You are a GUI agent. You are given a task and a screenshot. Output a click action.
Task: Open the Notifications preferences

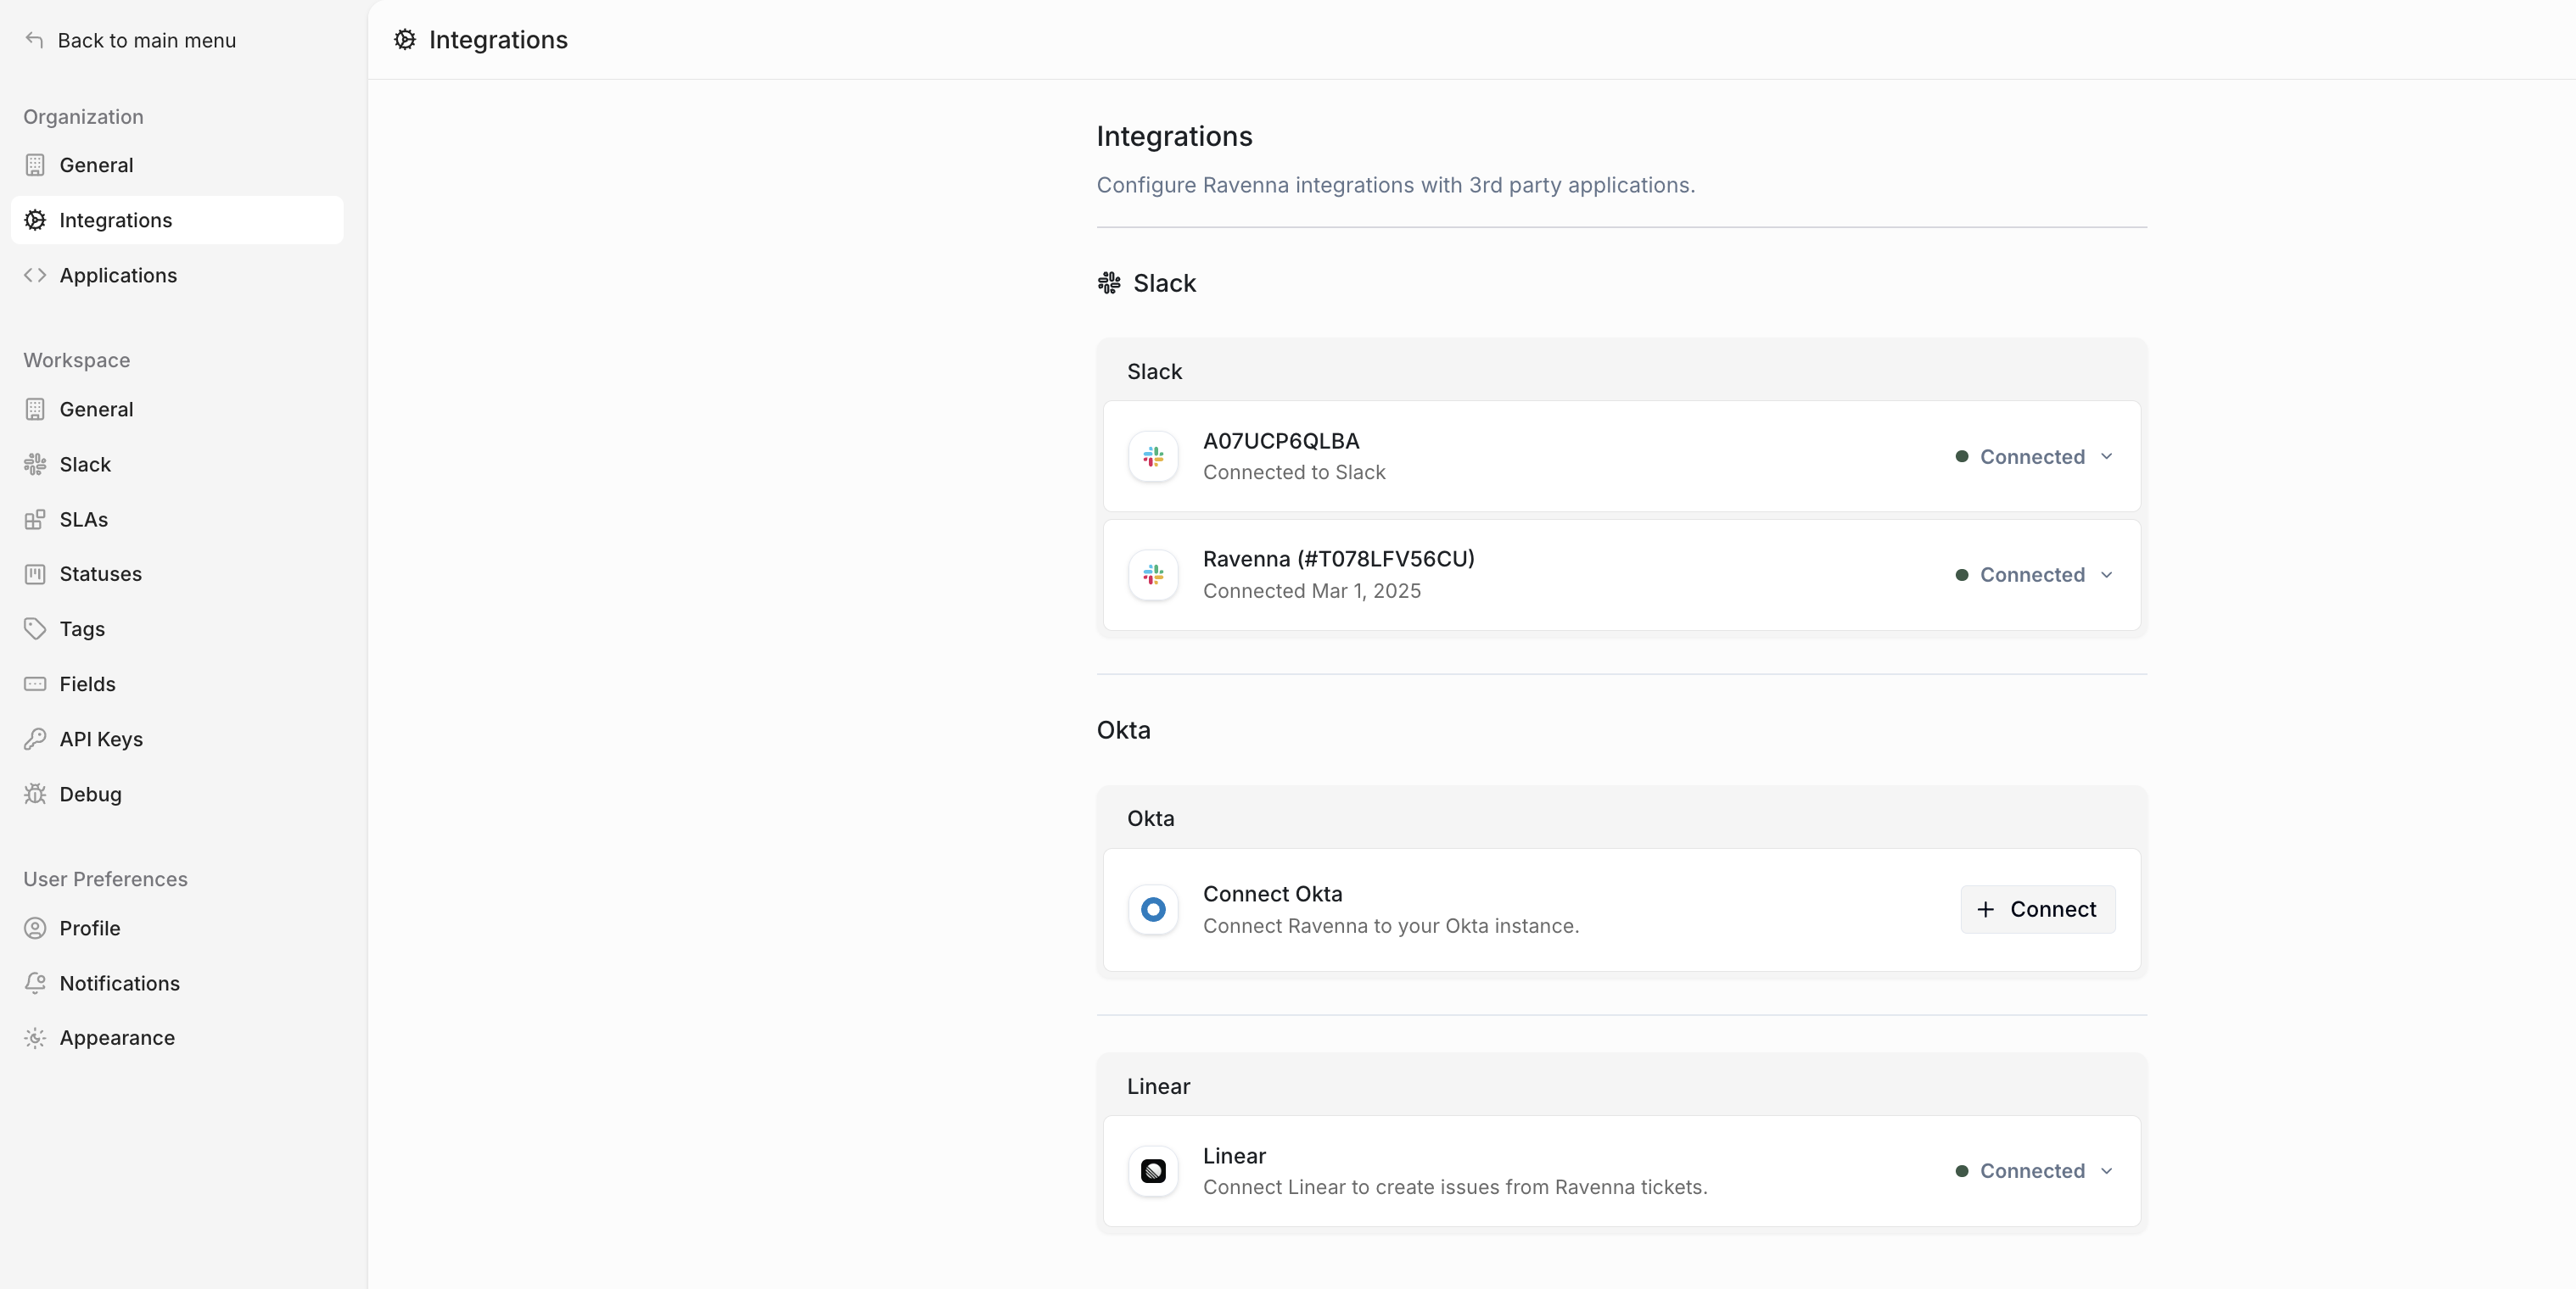177,982
